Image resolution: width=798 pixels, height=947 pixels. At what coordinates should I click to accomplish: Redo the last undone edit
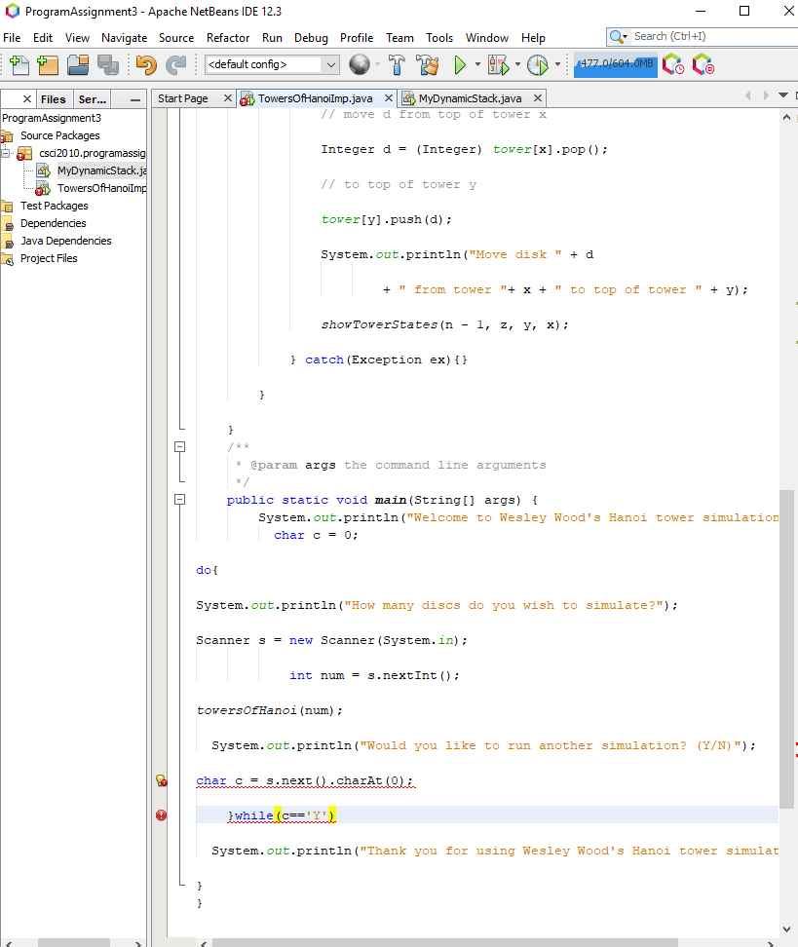[x=175, y=64]
